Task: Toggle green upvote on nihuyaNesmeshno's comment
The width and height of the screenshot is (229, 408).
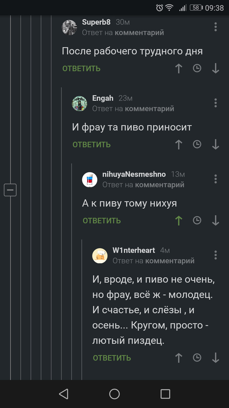Action: coord(179,221)
